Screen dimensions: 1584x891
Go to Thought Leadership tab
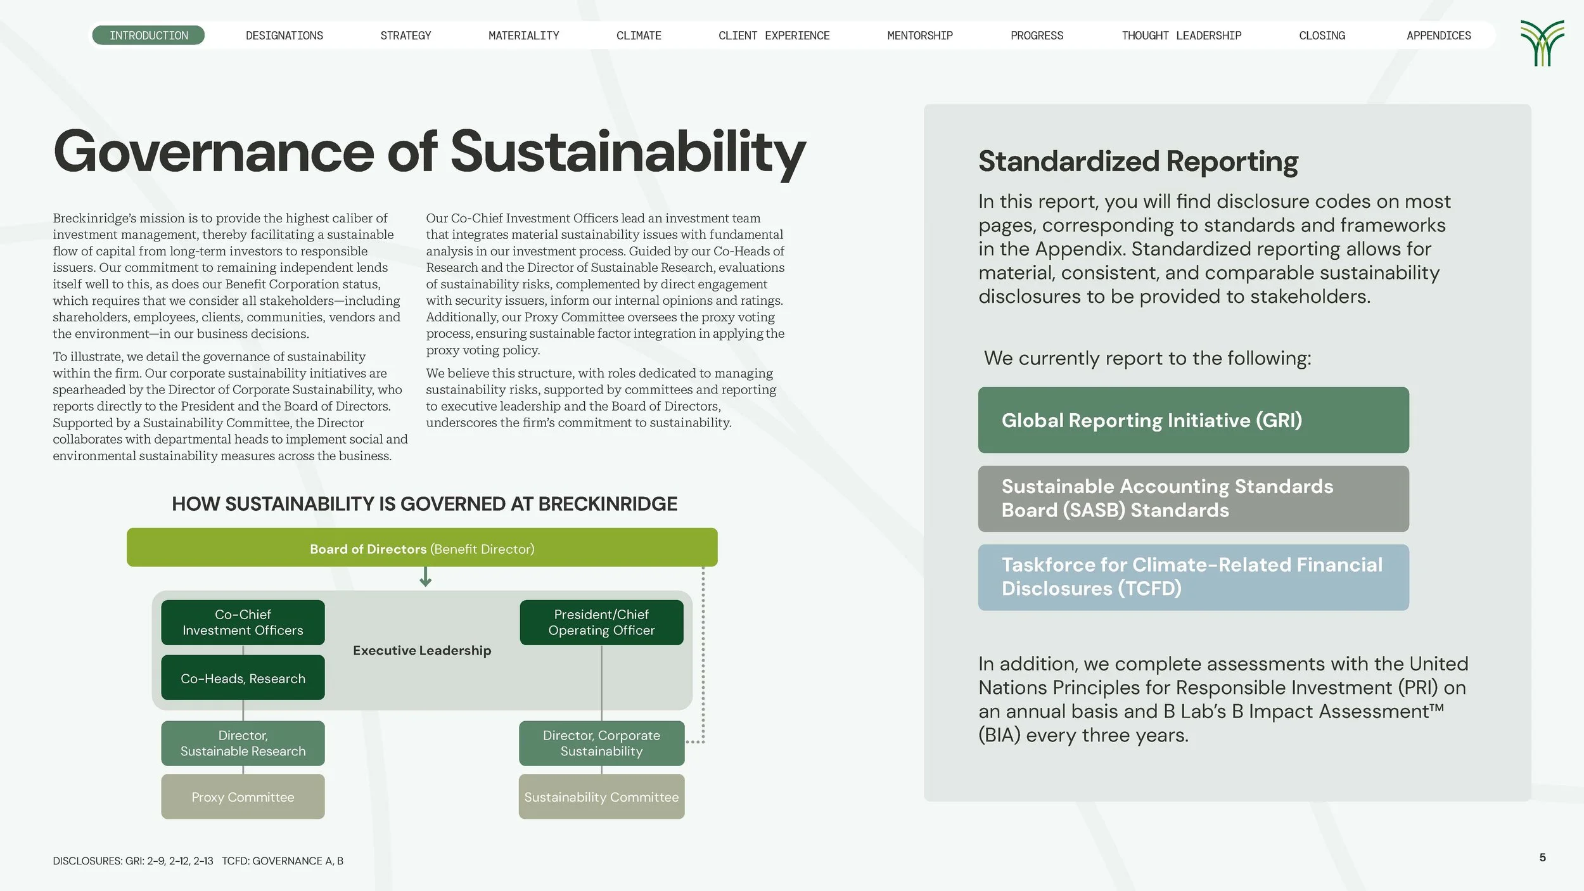pos(1181,35)
